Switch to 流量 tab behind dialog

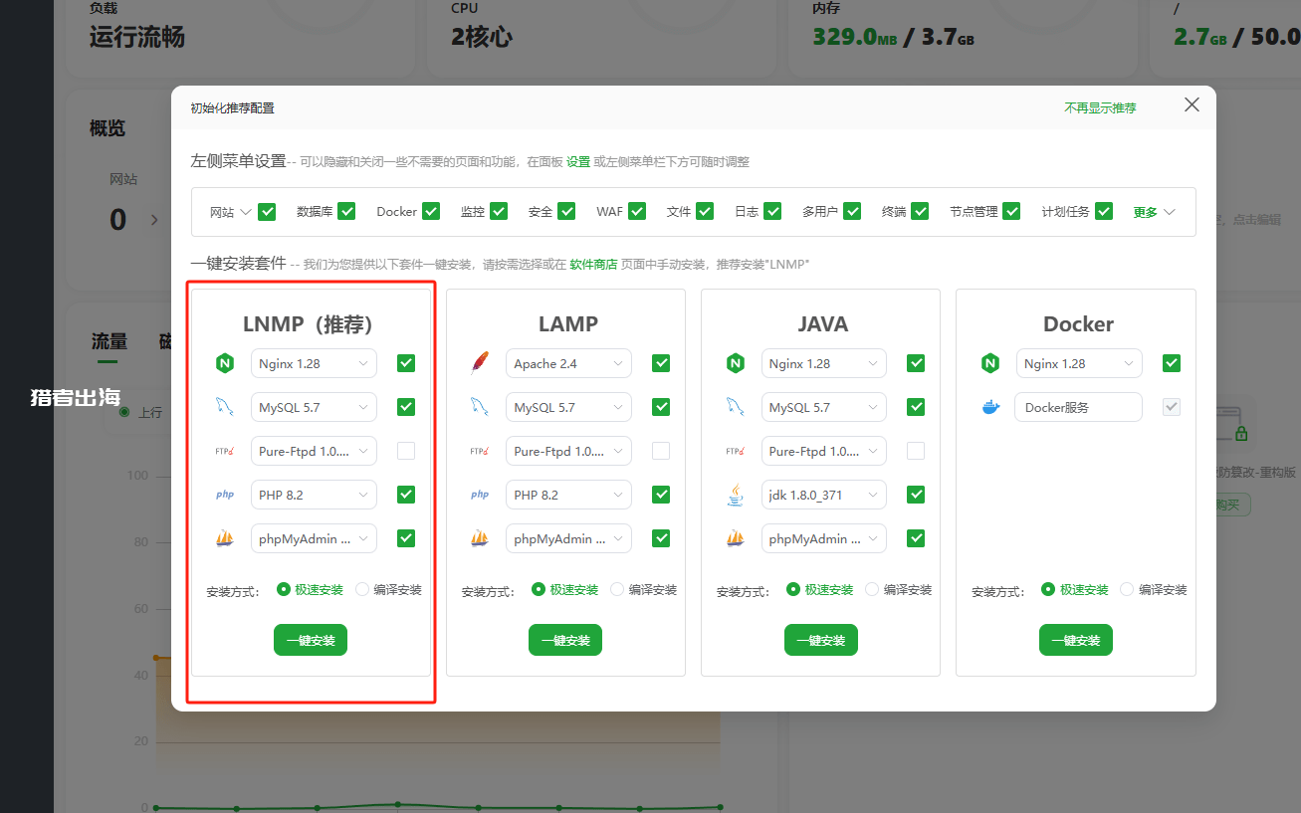[109, 341]
